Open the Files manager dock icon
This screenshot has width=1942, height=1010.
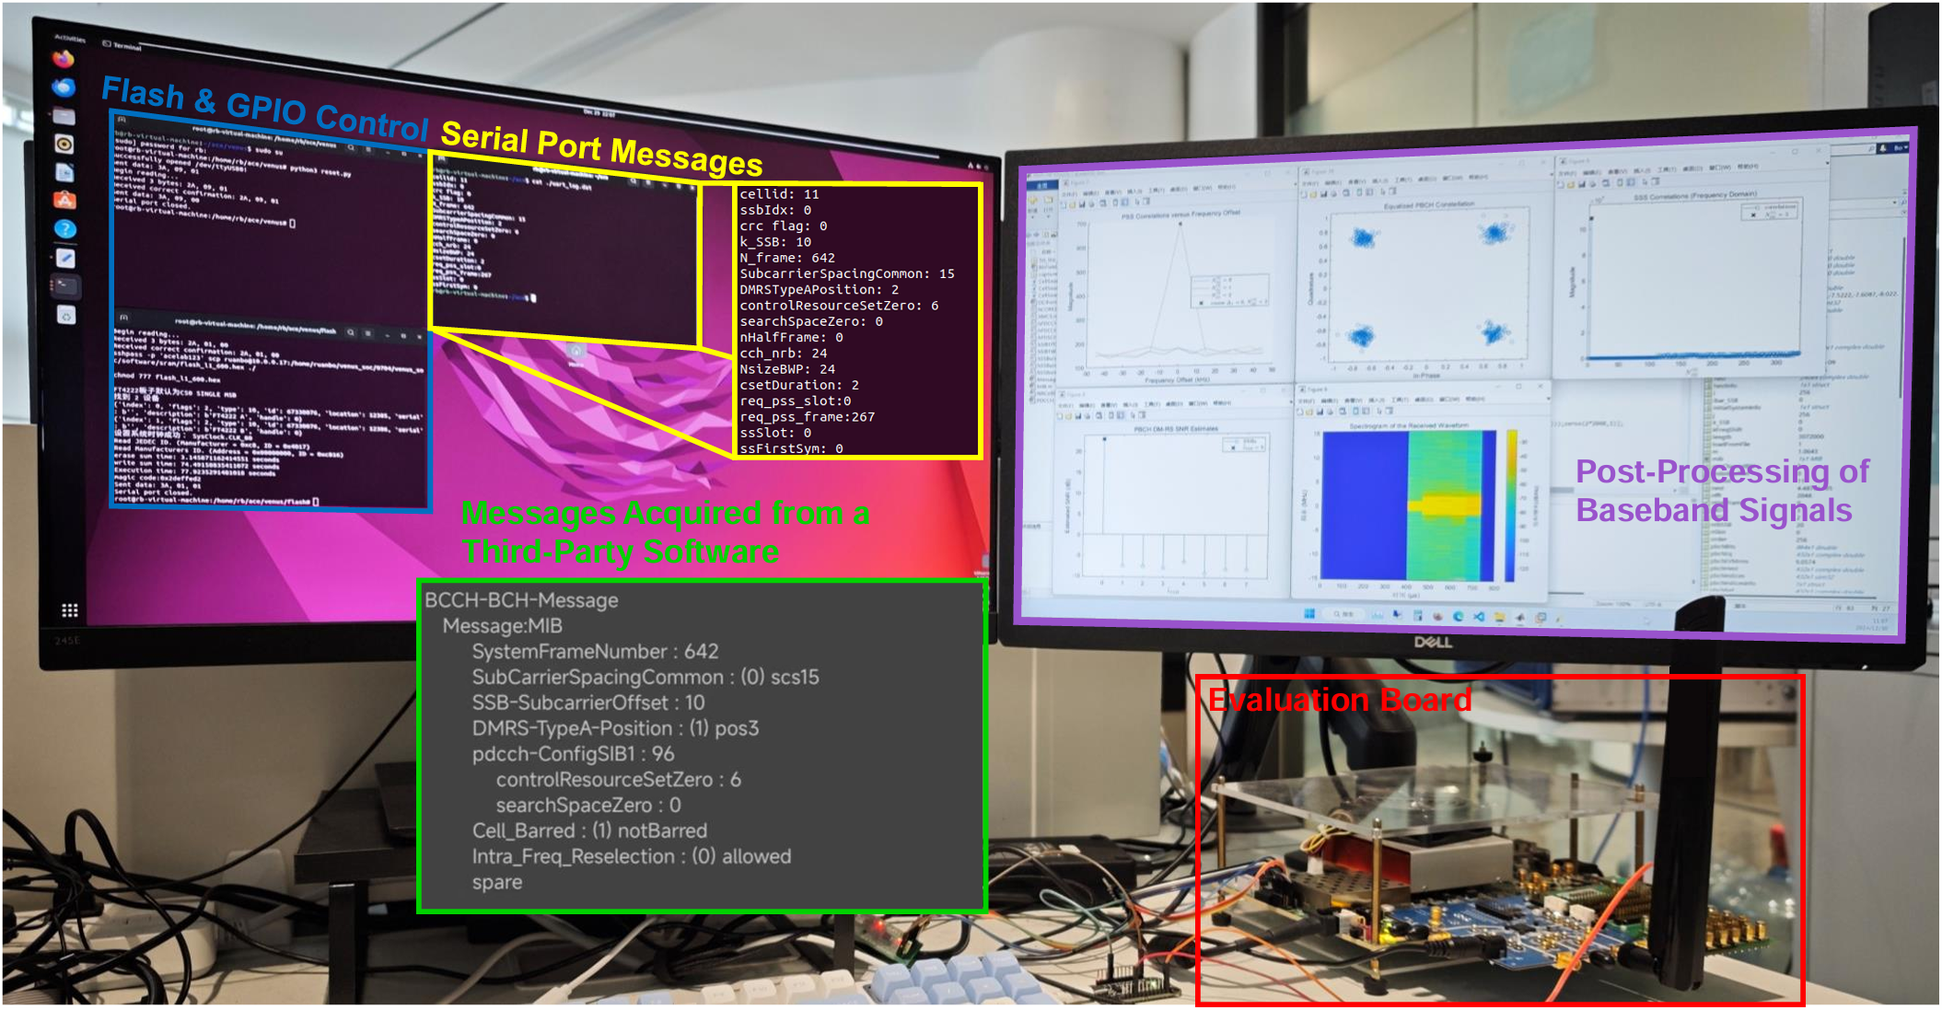point(64,116)
